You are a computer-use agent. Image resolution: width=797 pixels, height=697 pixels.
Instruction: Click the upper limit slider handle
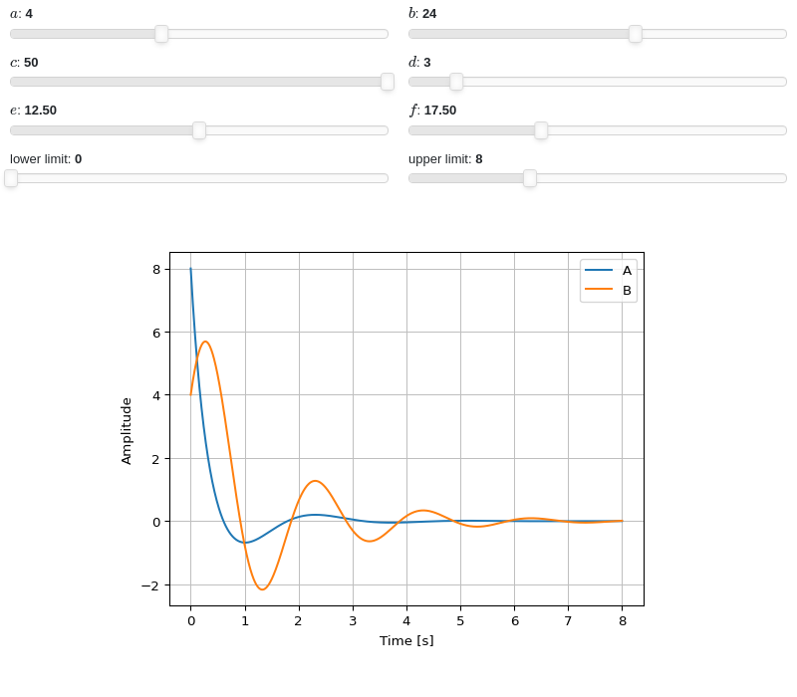(530, 178)
